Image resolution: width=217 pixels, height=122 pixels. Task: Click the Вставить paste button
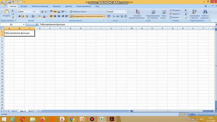tap(6, 14)
